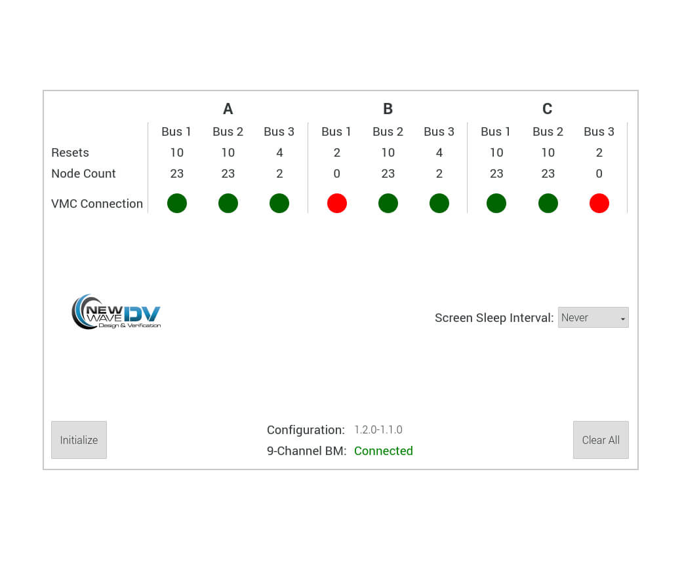Open the Screen Sleep Interval dropdown
This screenshot has width=682, height=577.
[593, 317]
